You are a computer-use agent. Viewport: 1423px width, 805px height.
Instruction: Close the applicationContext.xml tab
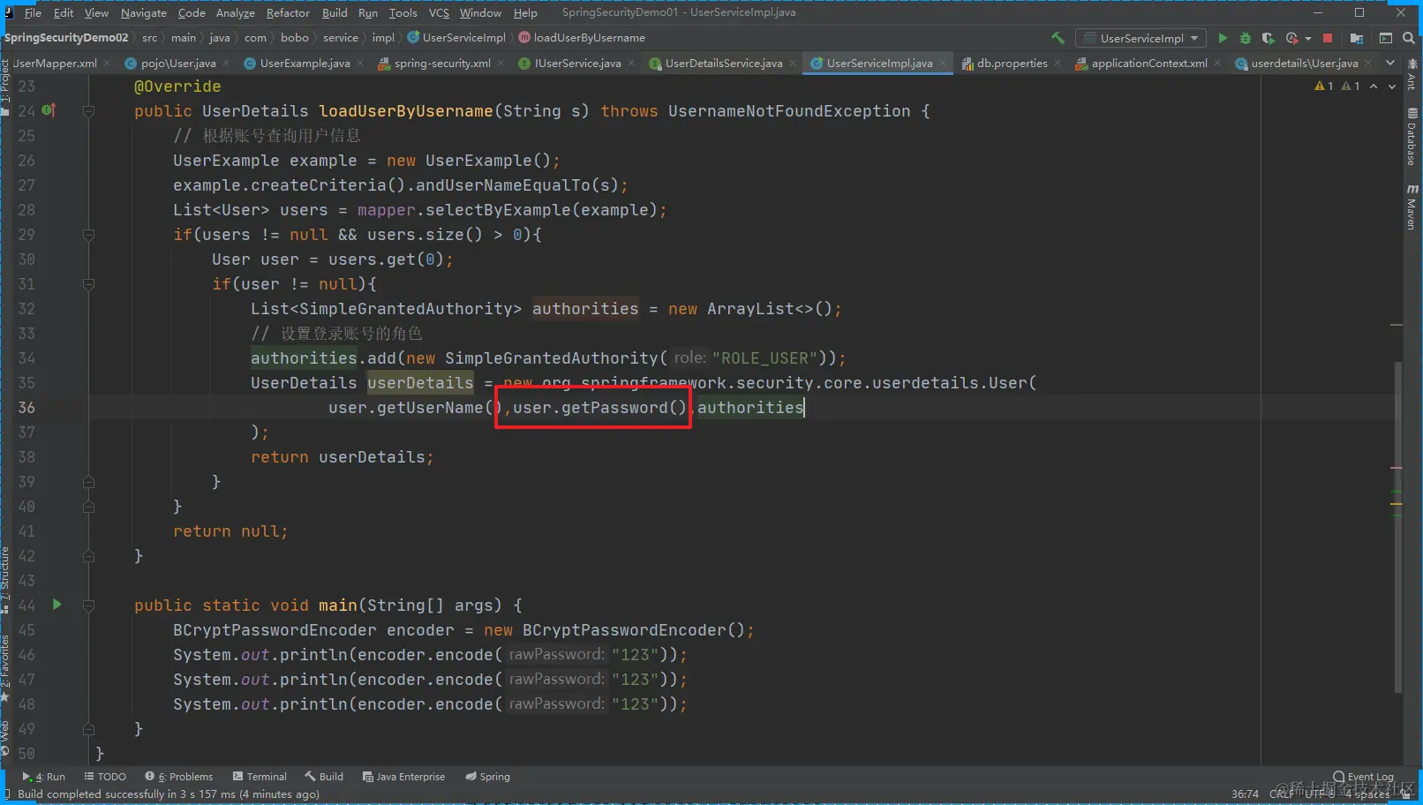tap(1217, 63)
